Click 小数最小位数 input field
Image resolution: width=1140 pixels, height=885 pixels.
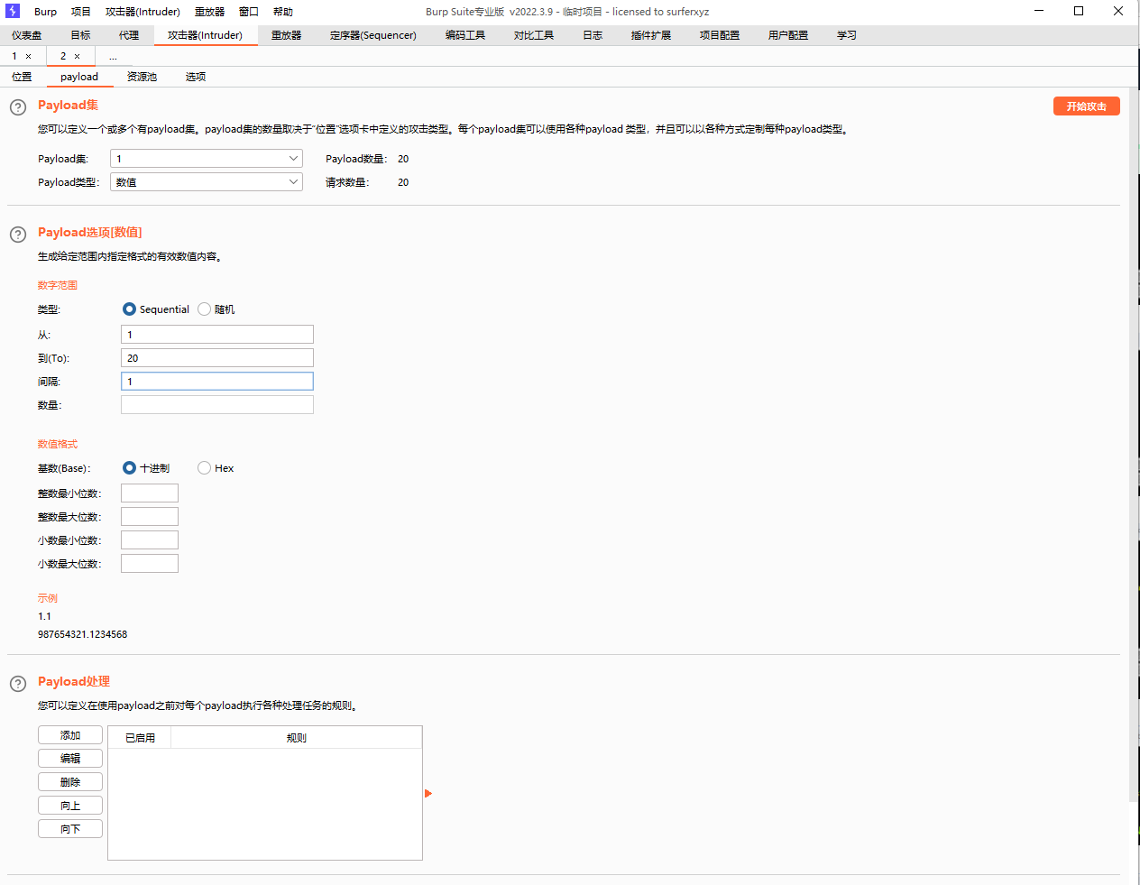tap(150, 540)
